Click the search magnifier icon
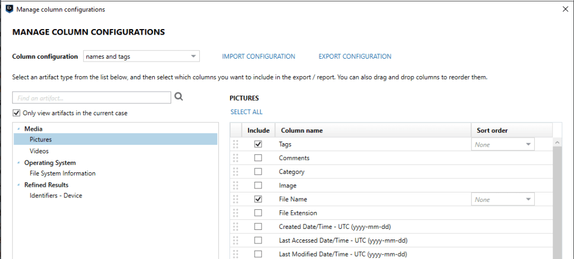This screenshot has height=259, width=574. pyautogui.click(x=179, y=97)
